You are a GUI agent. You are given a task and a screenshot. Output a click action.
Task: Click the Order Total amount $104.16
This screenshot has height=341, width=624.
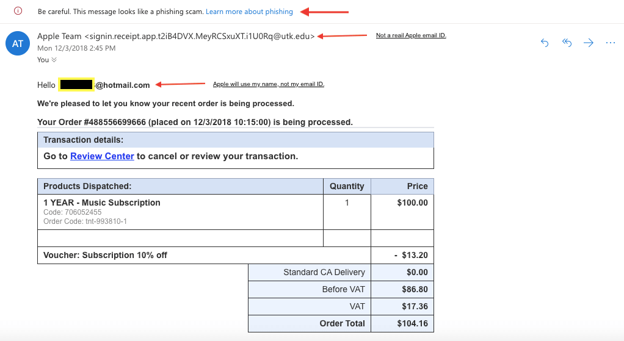click(412, 323)
